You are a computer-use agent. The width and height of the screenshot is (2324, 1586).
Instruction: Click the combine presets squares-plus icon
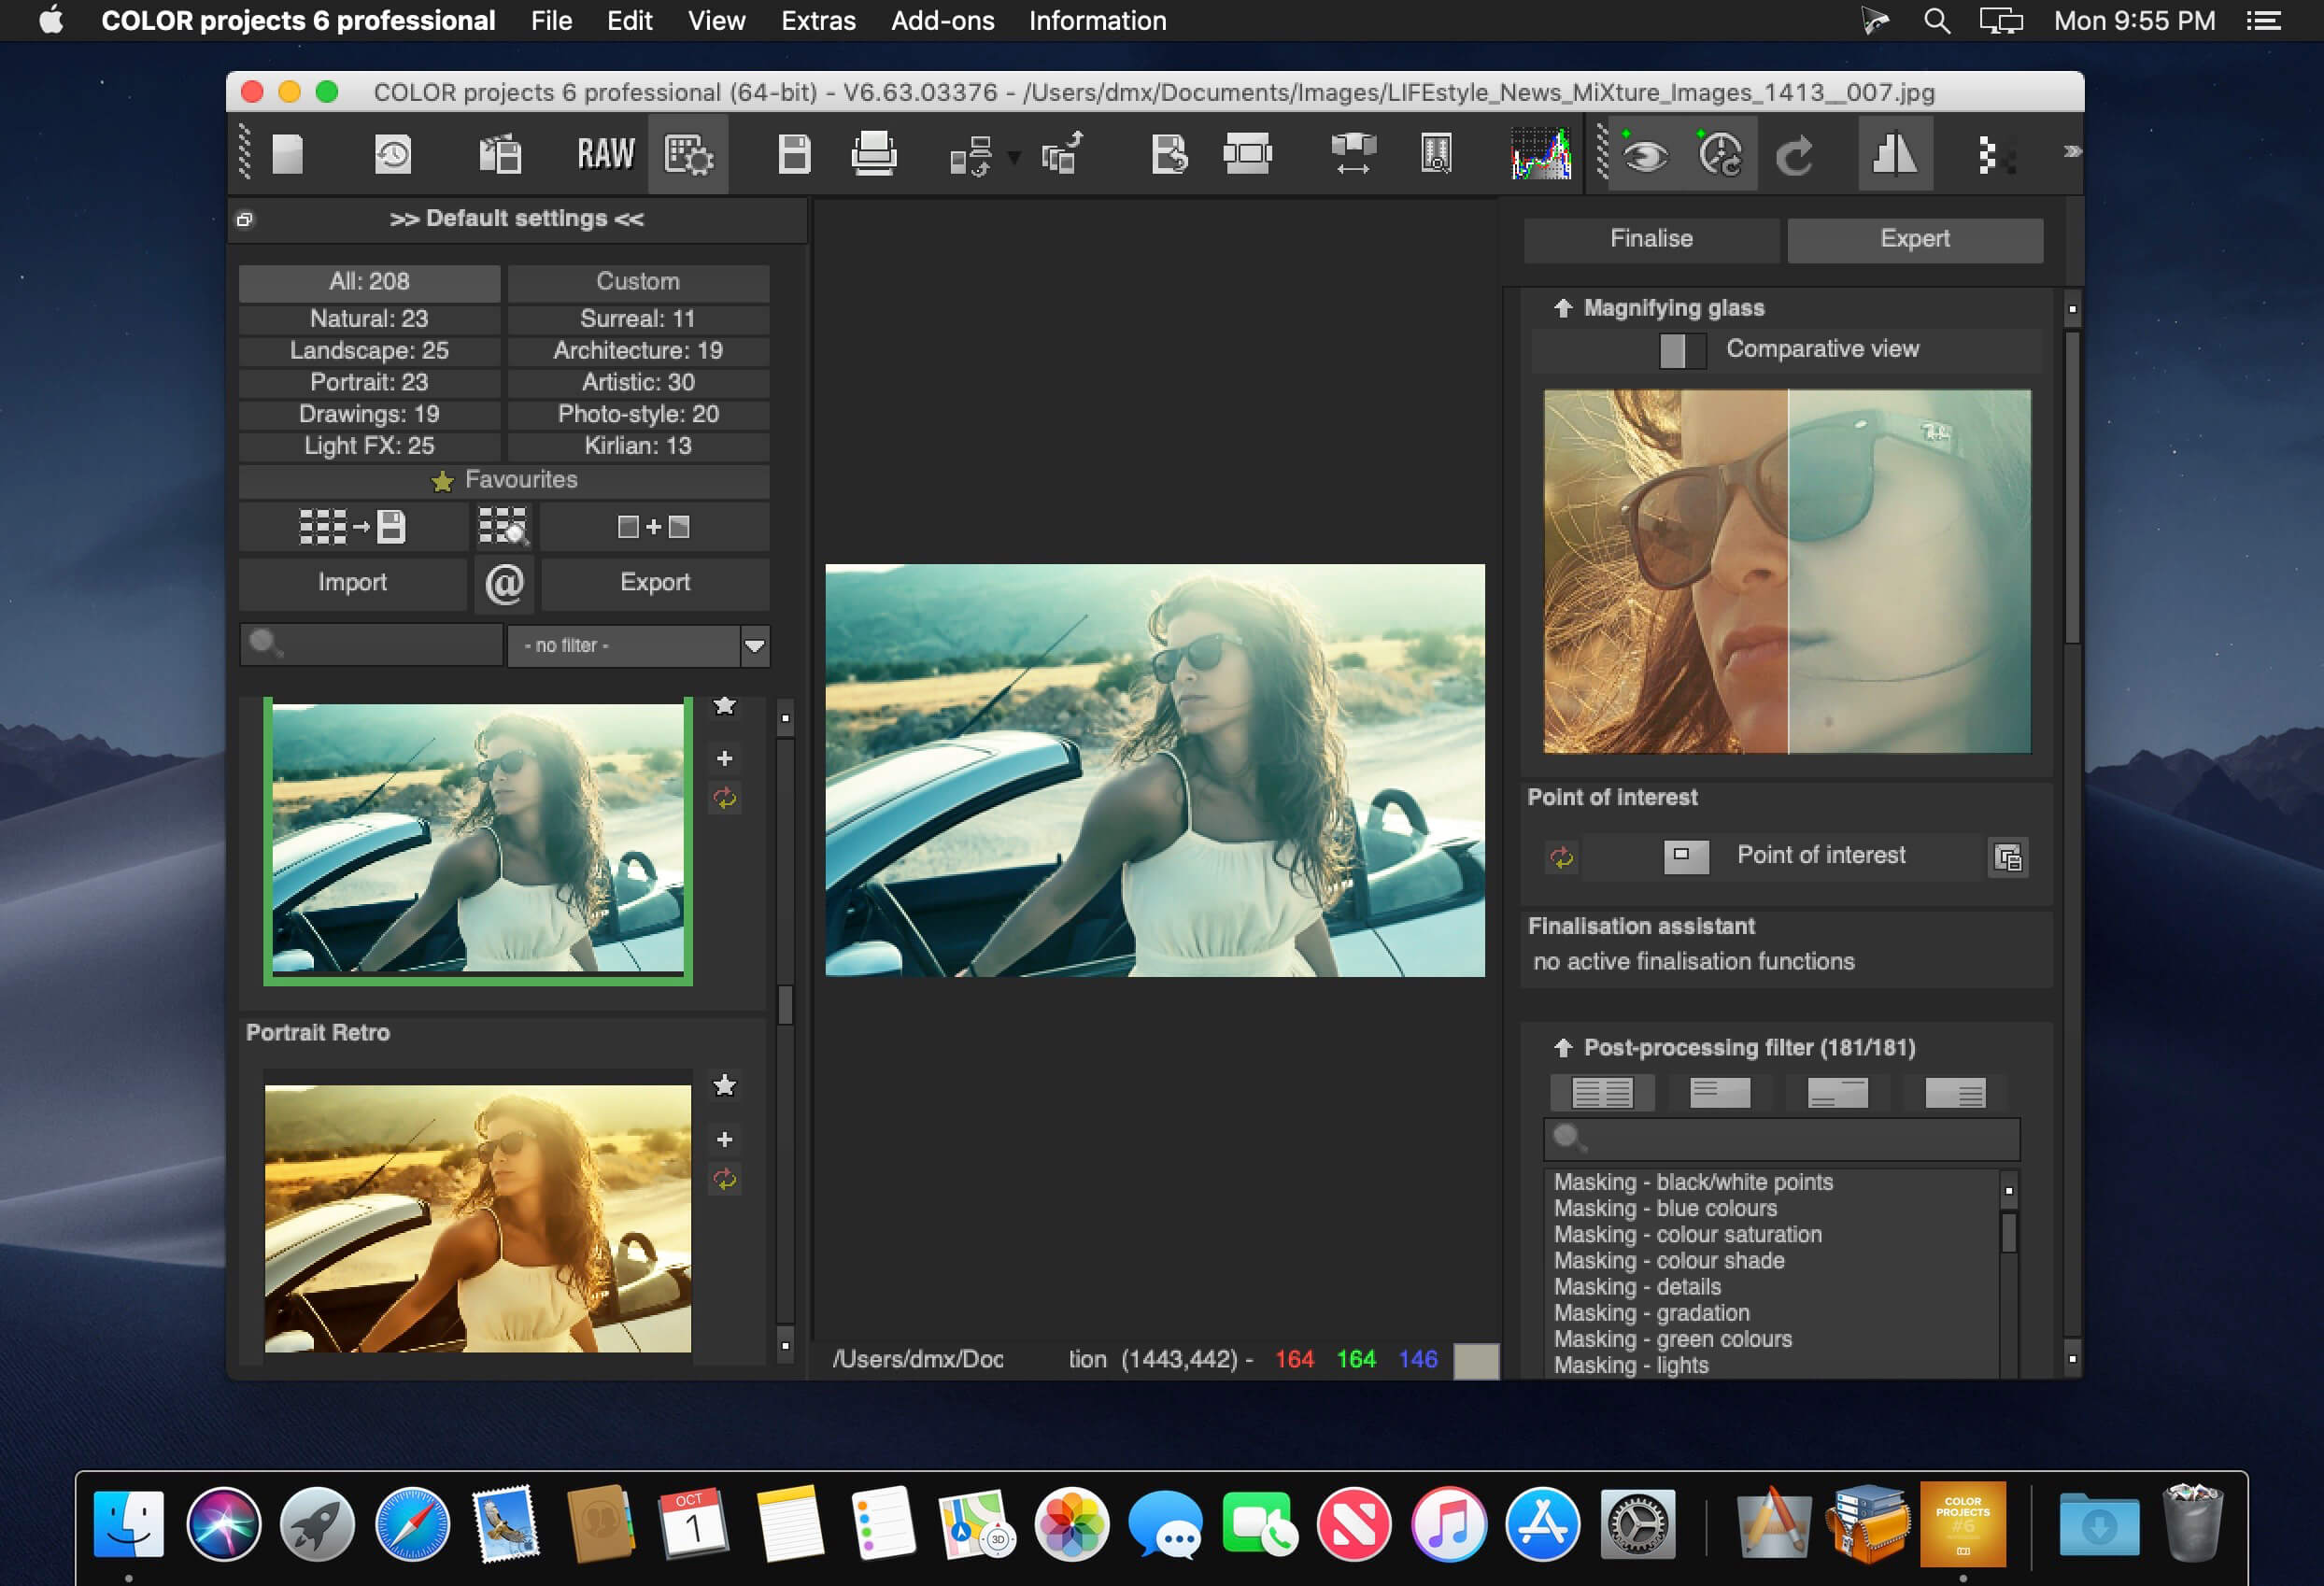click(654, 527)
